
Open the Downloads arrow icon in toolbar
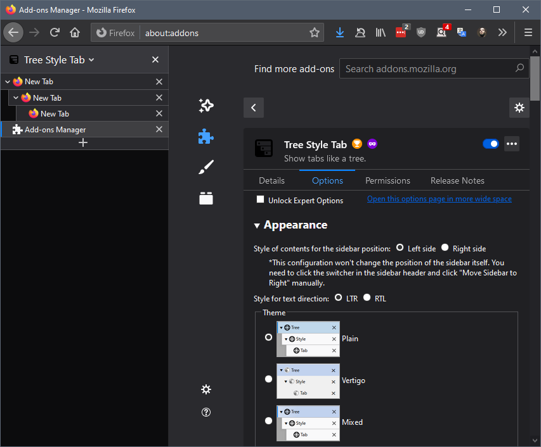coord(340,33)
